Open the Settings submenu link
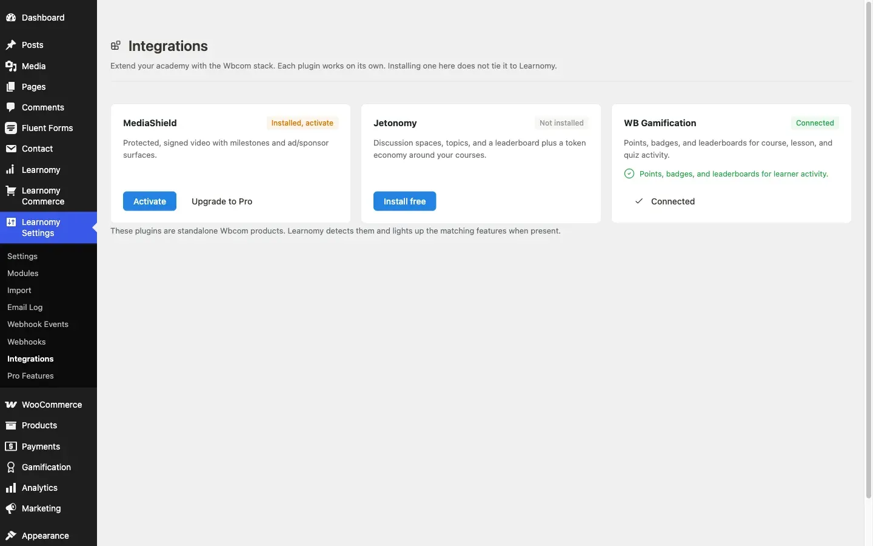This screenshot has height=546, width=873. click(x=22, y=256)
